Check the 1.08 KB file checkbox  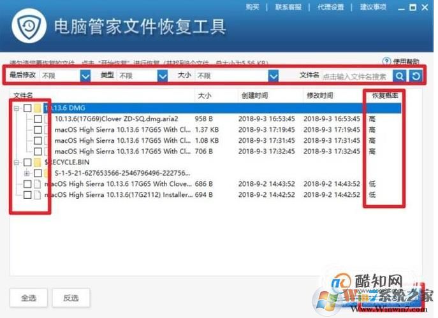pyautogui.click(x=38, y=141)
